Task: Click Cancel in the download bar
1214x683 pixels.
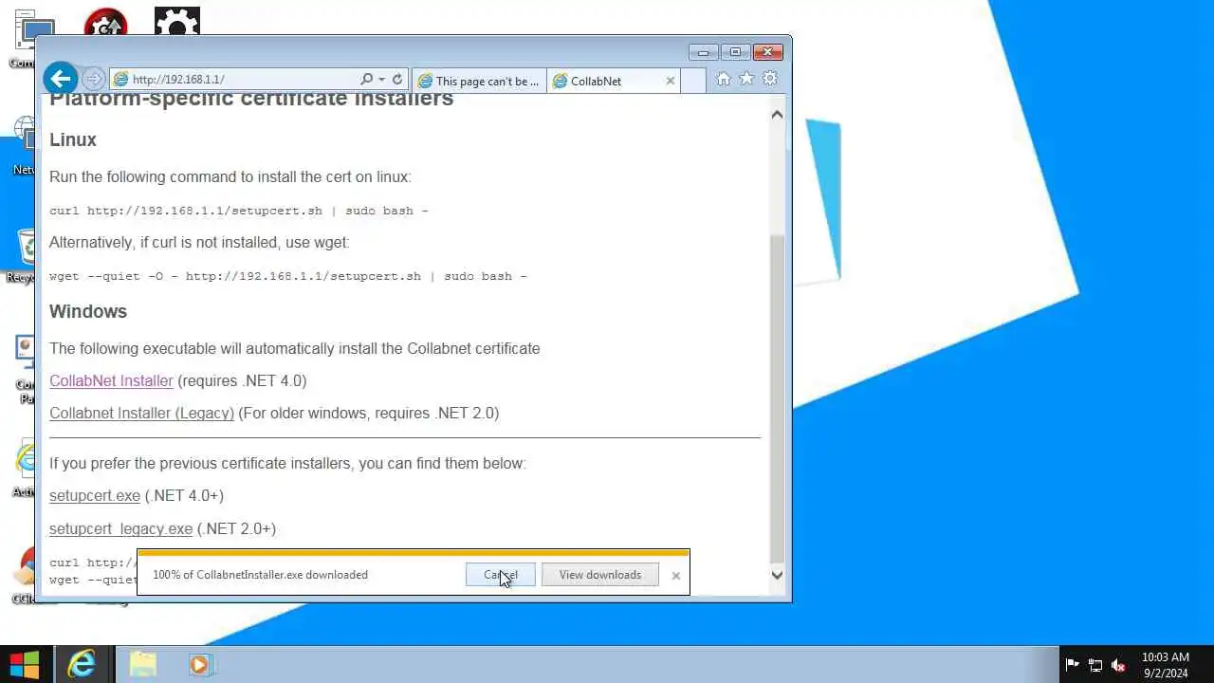Action: 500,575
